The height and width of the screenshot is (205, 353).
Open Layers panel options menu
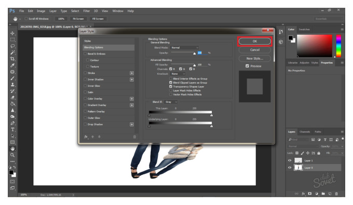pos(342,132)
